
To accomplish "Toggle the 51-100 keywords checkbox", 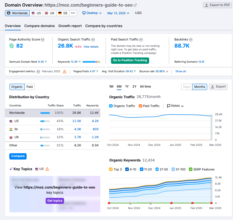I will pyautogui.click(x=173, y=169).
